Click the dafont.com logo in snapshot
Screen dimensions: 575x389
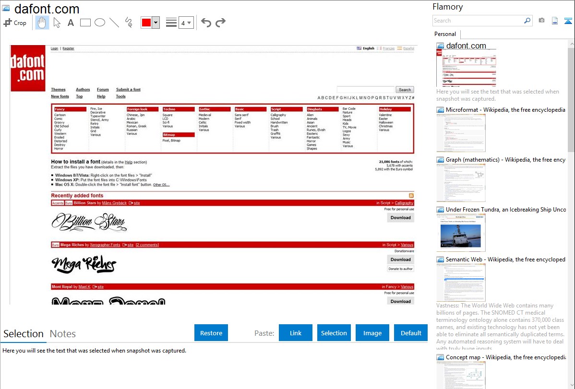(x=28, y=68)
